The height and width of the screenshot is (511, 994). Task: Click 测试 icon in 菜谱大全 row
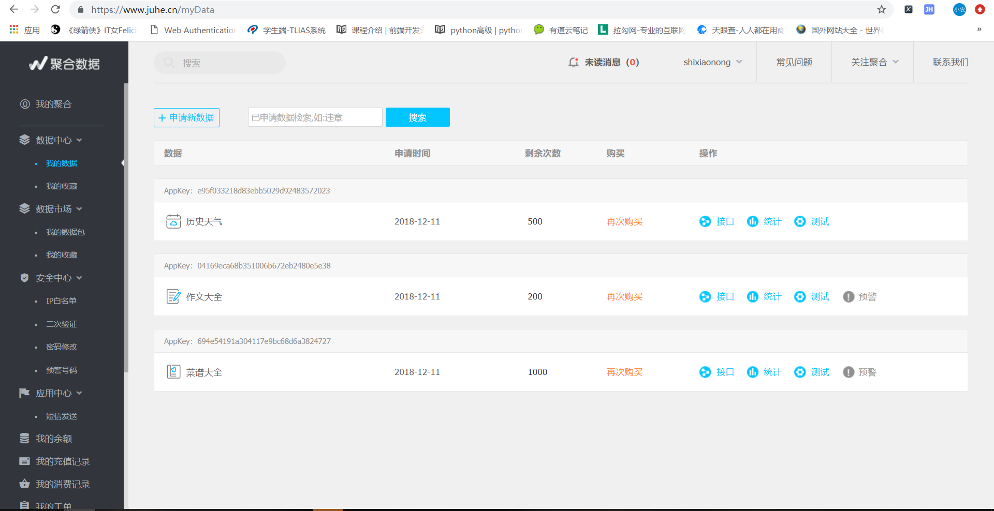[800, 372]
